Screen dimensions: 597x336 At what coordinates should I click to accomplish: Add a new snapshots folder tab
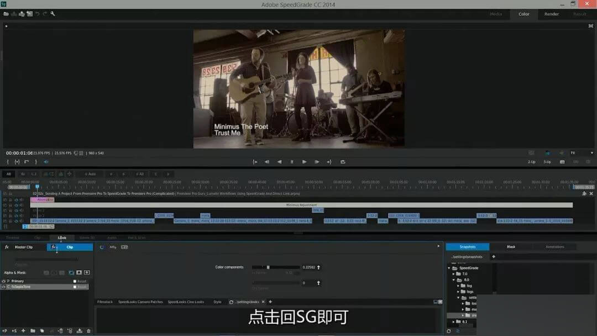[x=494, y=256]
